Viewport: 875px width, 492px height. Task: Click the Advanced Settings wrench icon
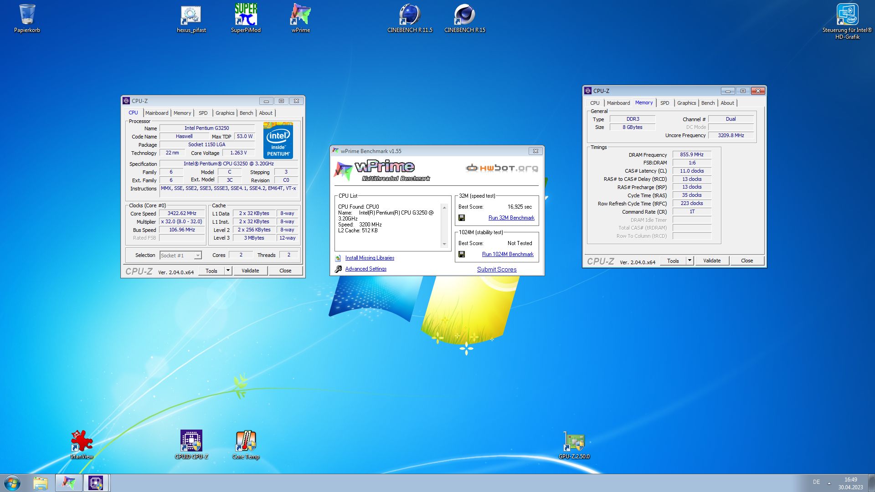pyautogui.click(x=338, y=269)
